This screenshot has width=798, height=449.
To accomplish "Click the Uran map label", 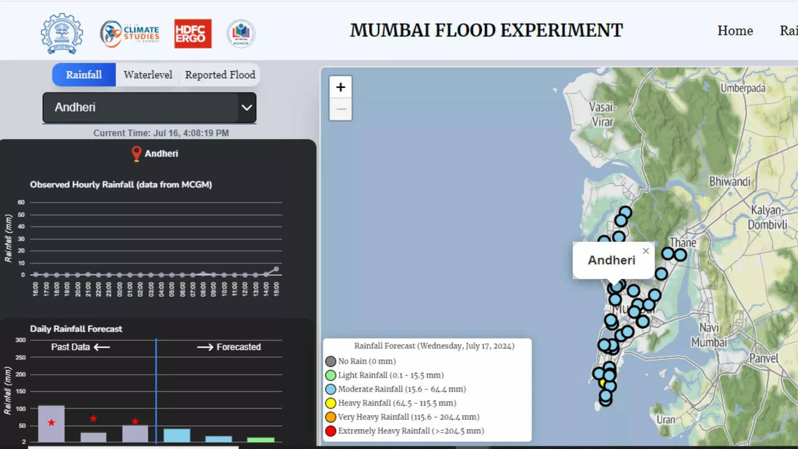I will click(665, 420).
